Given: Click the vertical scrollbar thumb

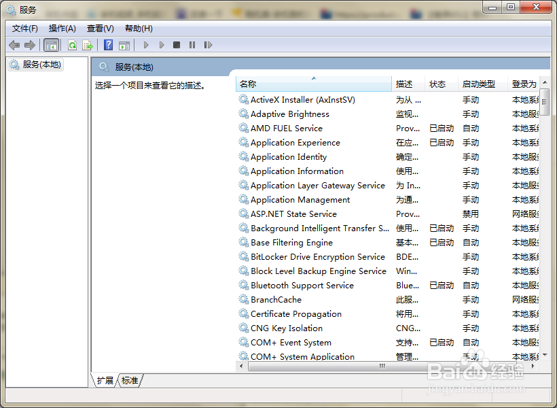Looking at the screenshot, I should [545, 102].
